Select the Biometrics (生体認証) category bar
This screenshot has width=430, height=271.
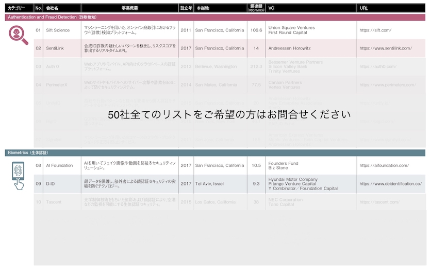coord(215,153)
